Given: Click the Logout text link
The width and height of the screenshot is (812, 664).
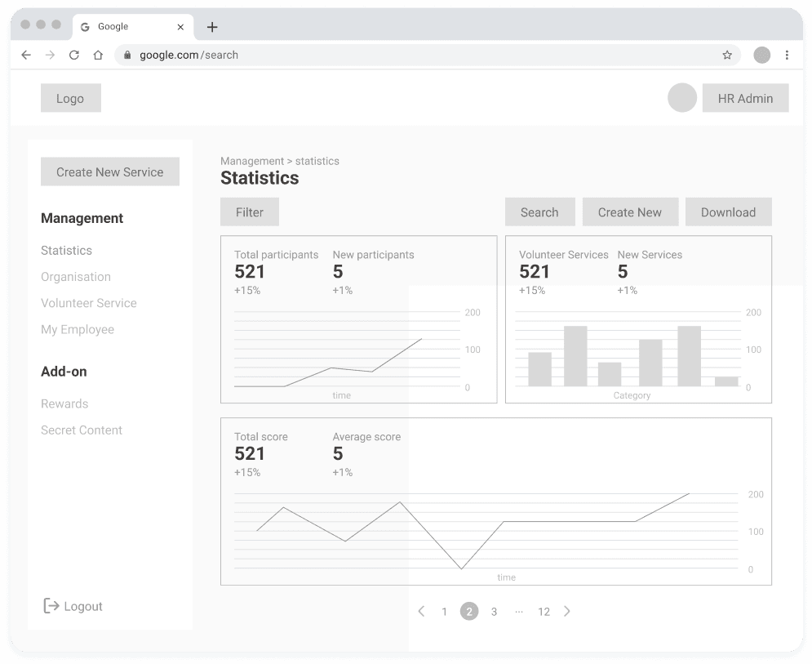Looking at the screenshot, I should click(83, 607).
